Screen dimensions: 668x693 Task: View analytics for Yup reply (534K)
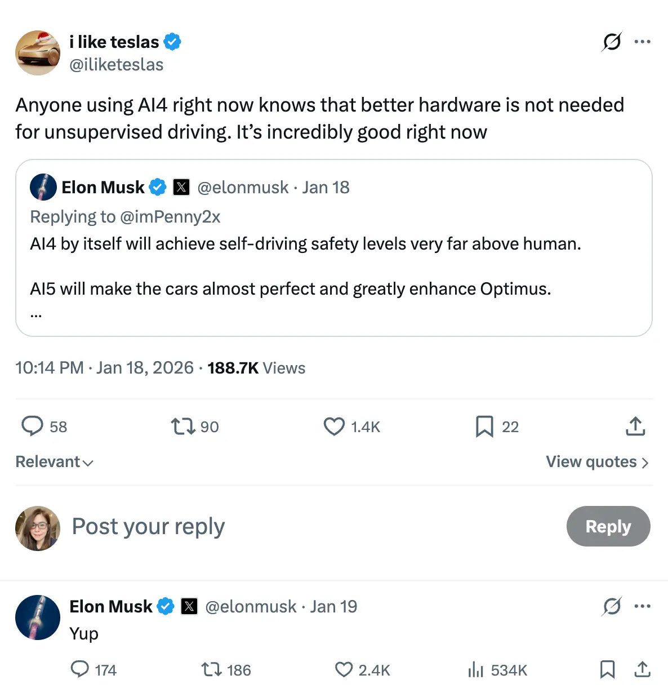476,669
